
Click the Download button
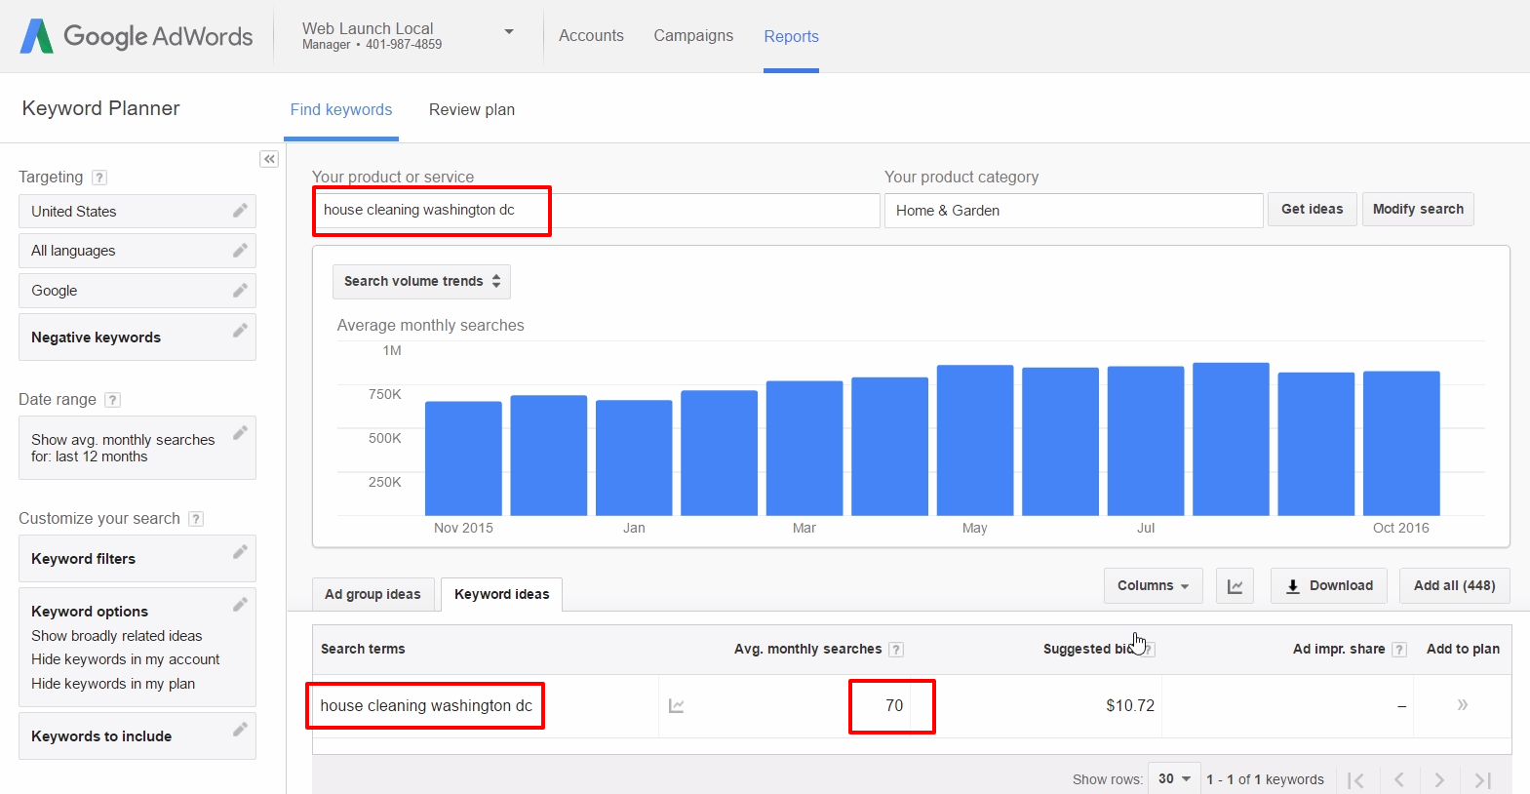click(x=1331, y=586)
